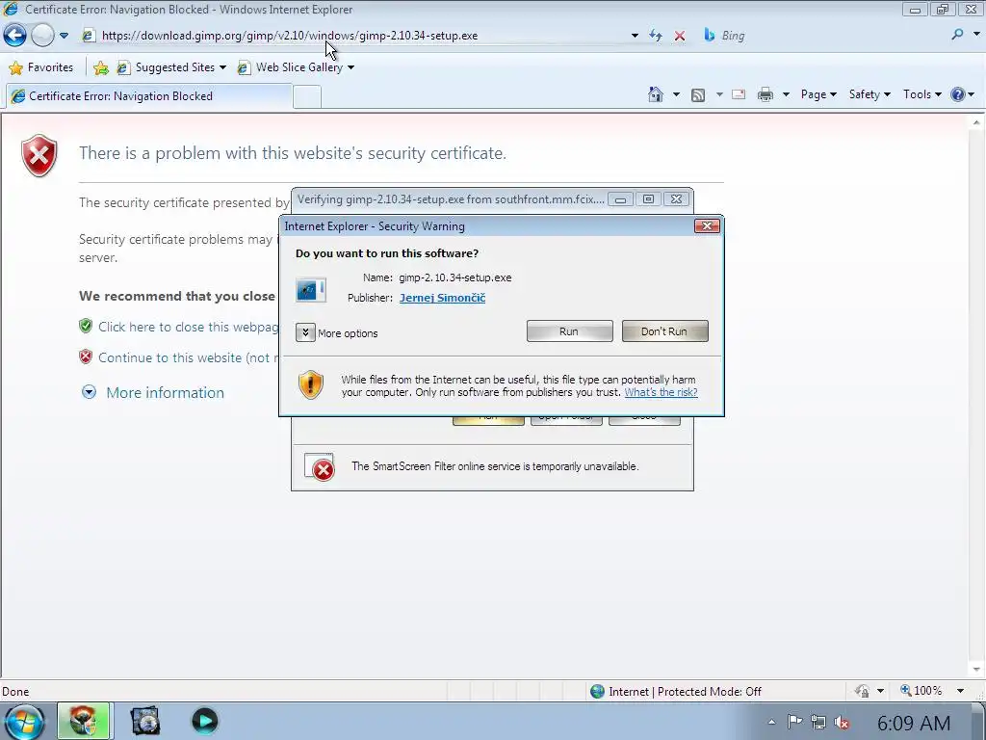Screen dimensions: 986x740
Task: Click the search magnifier icon
Action: [957, 36]
